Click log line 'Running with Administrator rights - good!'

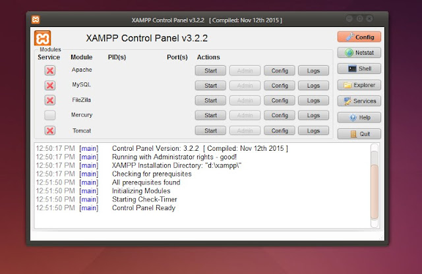(x=174, y=157)
